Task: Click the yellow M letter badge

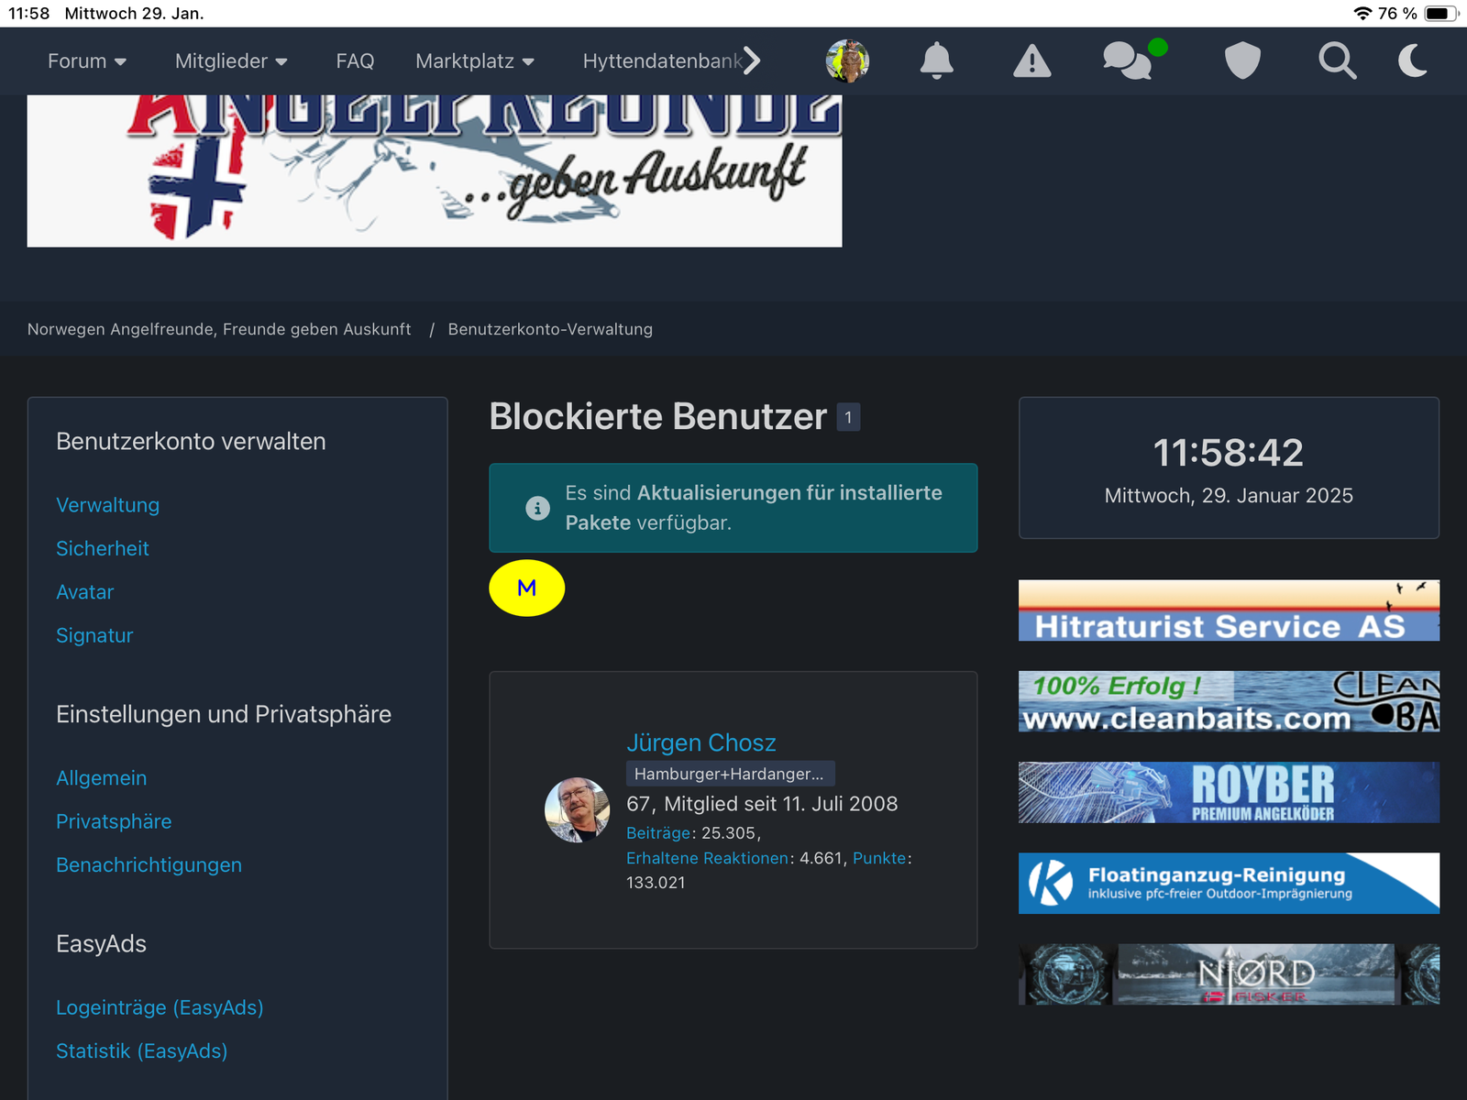Action: pos(526,588)
